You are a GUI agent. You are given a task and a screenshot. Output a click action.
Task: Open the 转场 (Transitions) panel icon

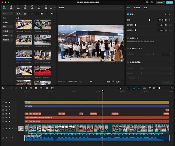tap(39, 7)
